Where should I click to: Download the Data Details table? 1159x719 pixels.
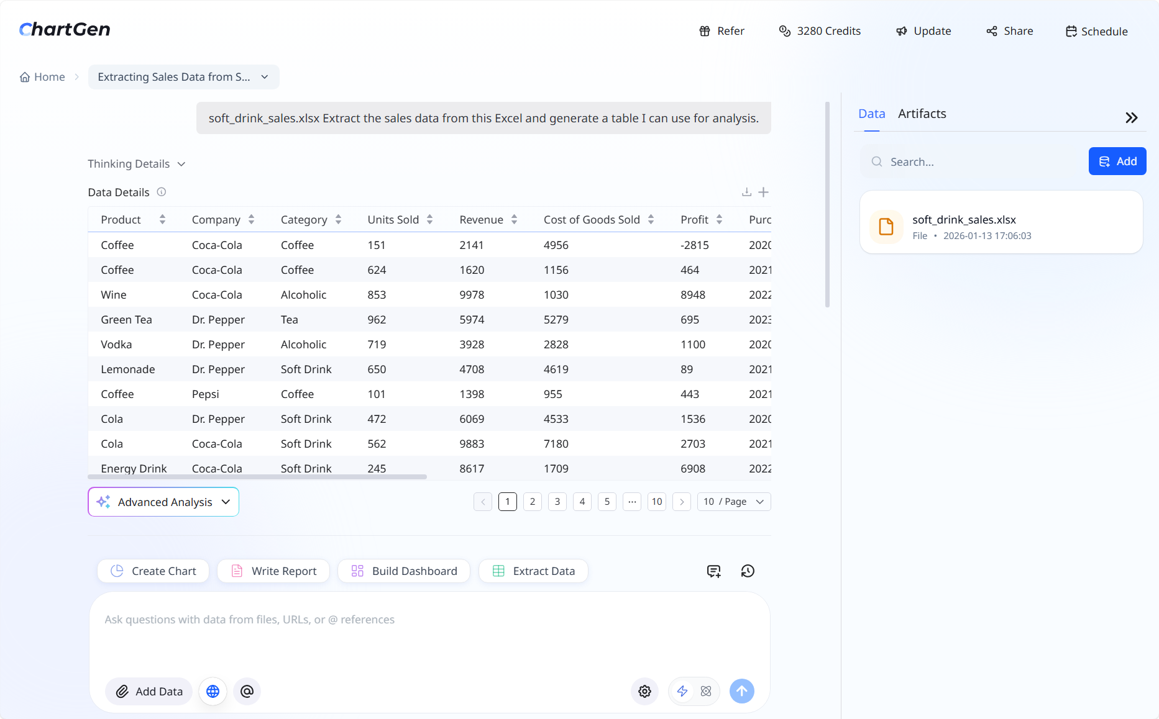point(746,192)
